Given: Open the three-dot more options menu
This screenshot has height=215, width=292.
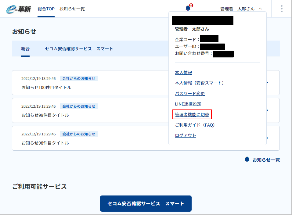Looking at the screenshot, I should coord(282,9).
